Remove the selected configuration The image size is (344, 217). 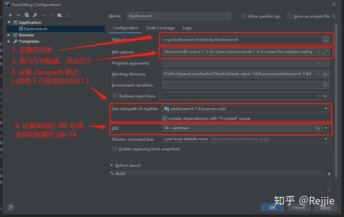click(18, 15)
